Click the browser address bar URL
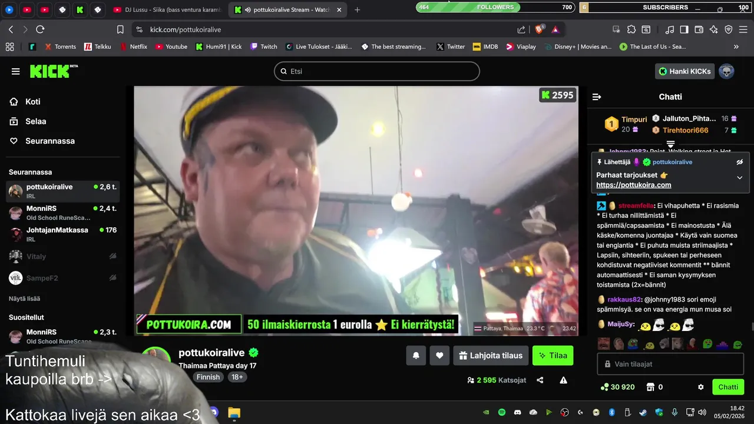The height and width of the screenshot is (424, 754). [185, 29]
